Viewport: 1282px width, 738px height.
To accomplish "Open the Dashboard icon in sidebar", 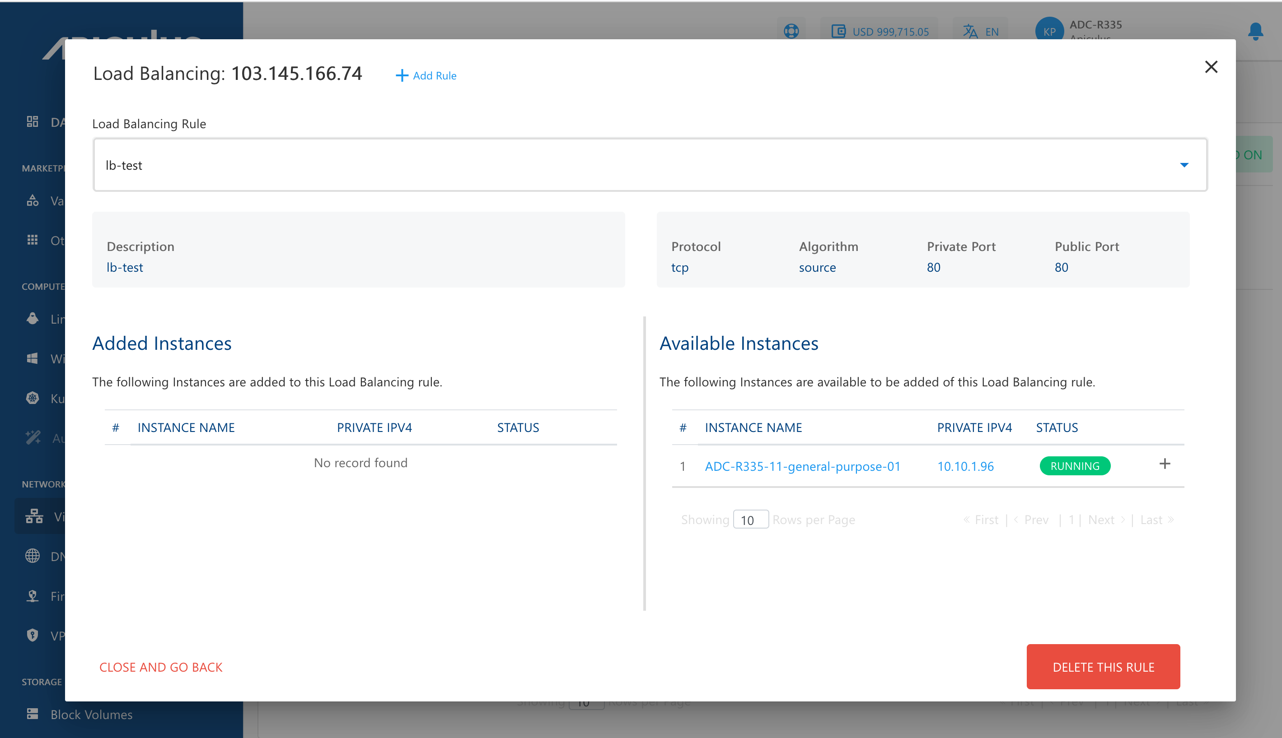I will pos(33,122).
